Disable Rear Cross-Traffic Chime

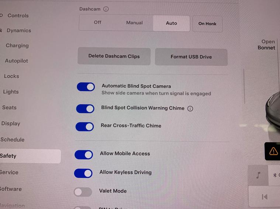click(84, 127)
